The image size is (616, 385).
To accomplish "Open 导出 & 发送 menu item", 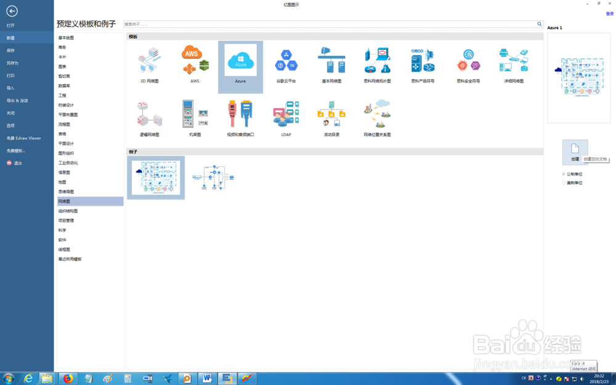I will pyautogui.click(x=17, y=100).
